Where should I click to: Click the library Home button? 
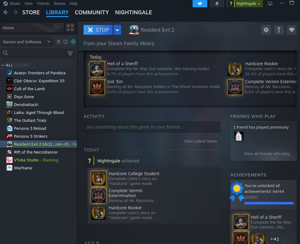coord(32,28)
